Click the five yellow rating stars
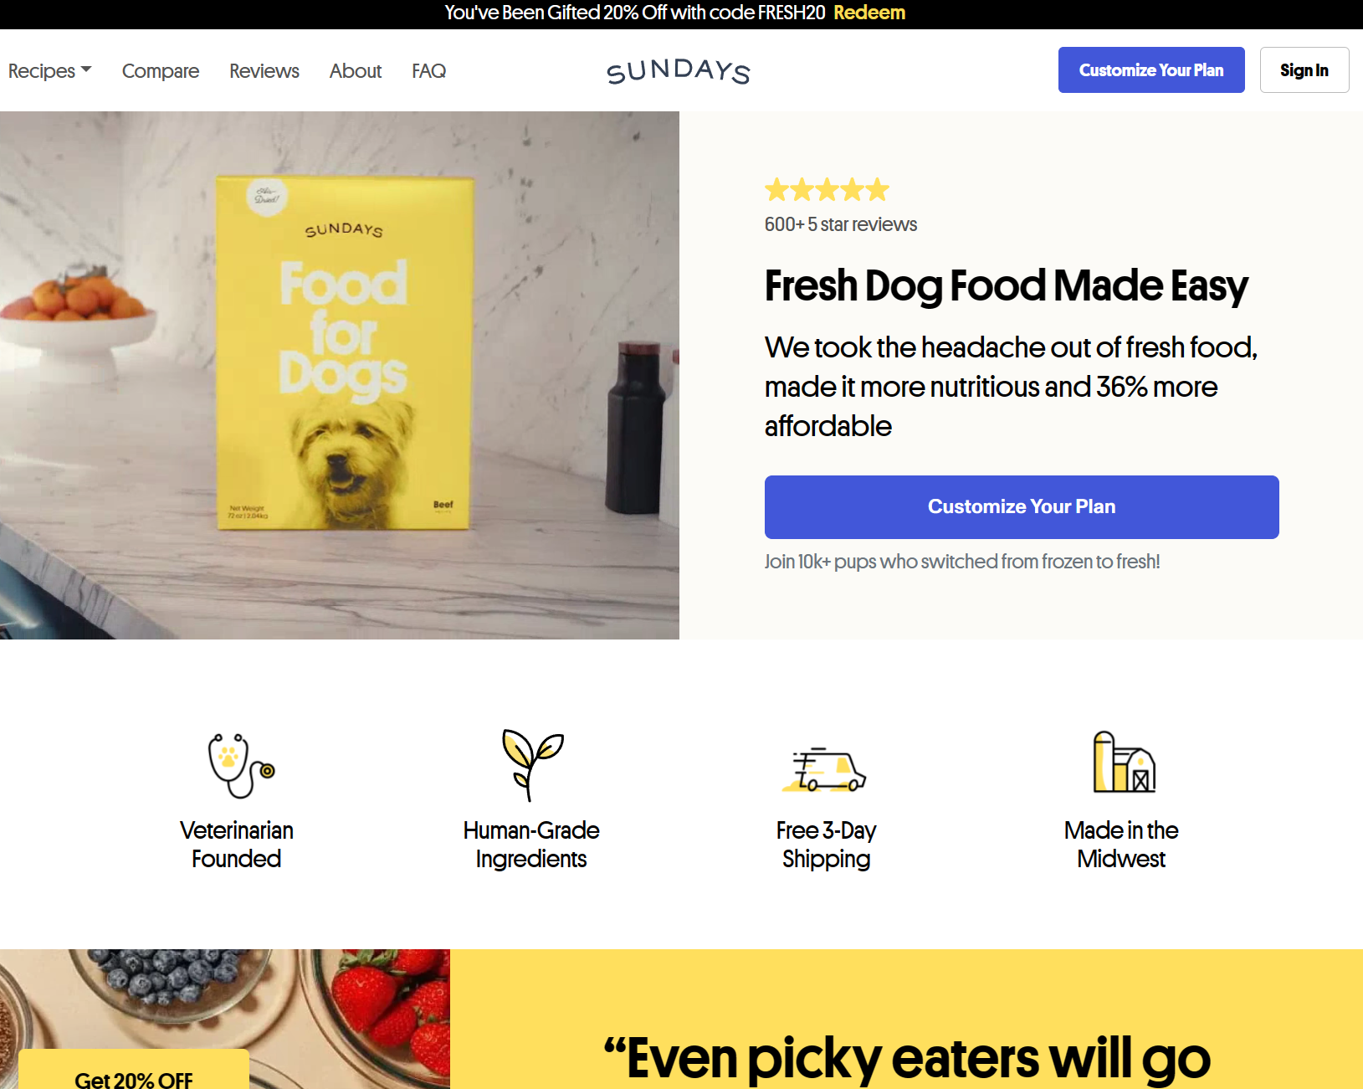Viewport: 1363px width, 1089px height. 827,190
